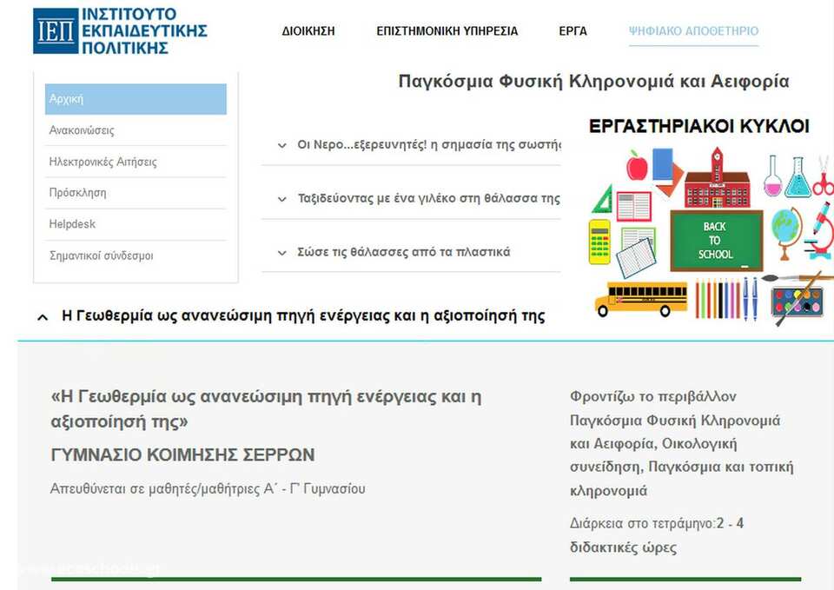Open the ΕΠΙΣΤΗΜΟΝΙΚΗ ΥΠΗΡΕΣΙΑ menu
Screen dimensions: 834x590
pos(447,31)
